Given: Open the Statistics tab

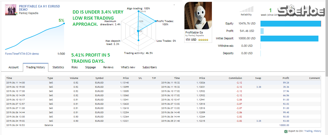Looking at the screenshot, I should point(58,67).
